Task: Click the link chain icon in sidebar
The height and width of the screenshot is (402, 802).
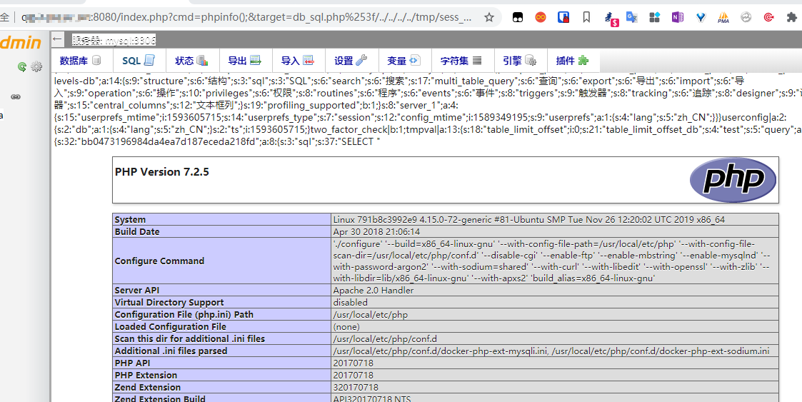Action: pos(16,96)
